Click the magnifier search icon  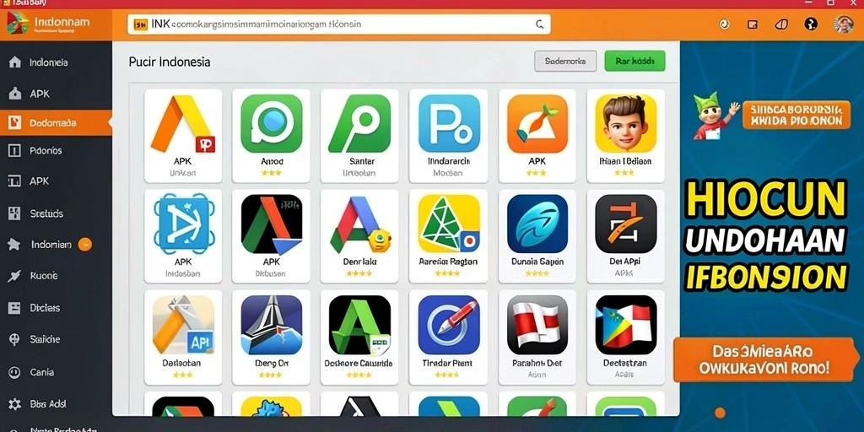[x=540, y=24]
